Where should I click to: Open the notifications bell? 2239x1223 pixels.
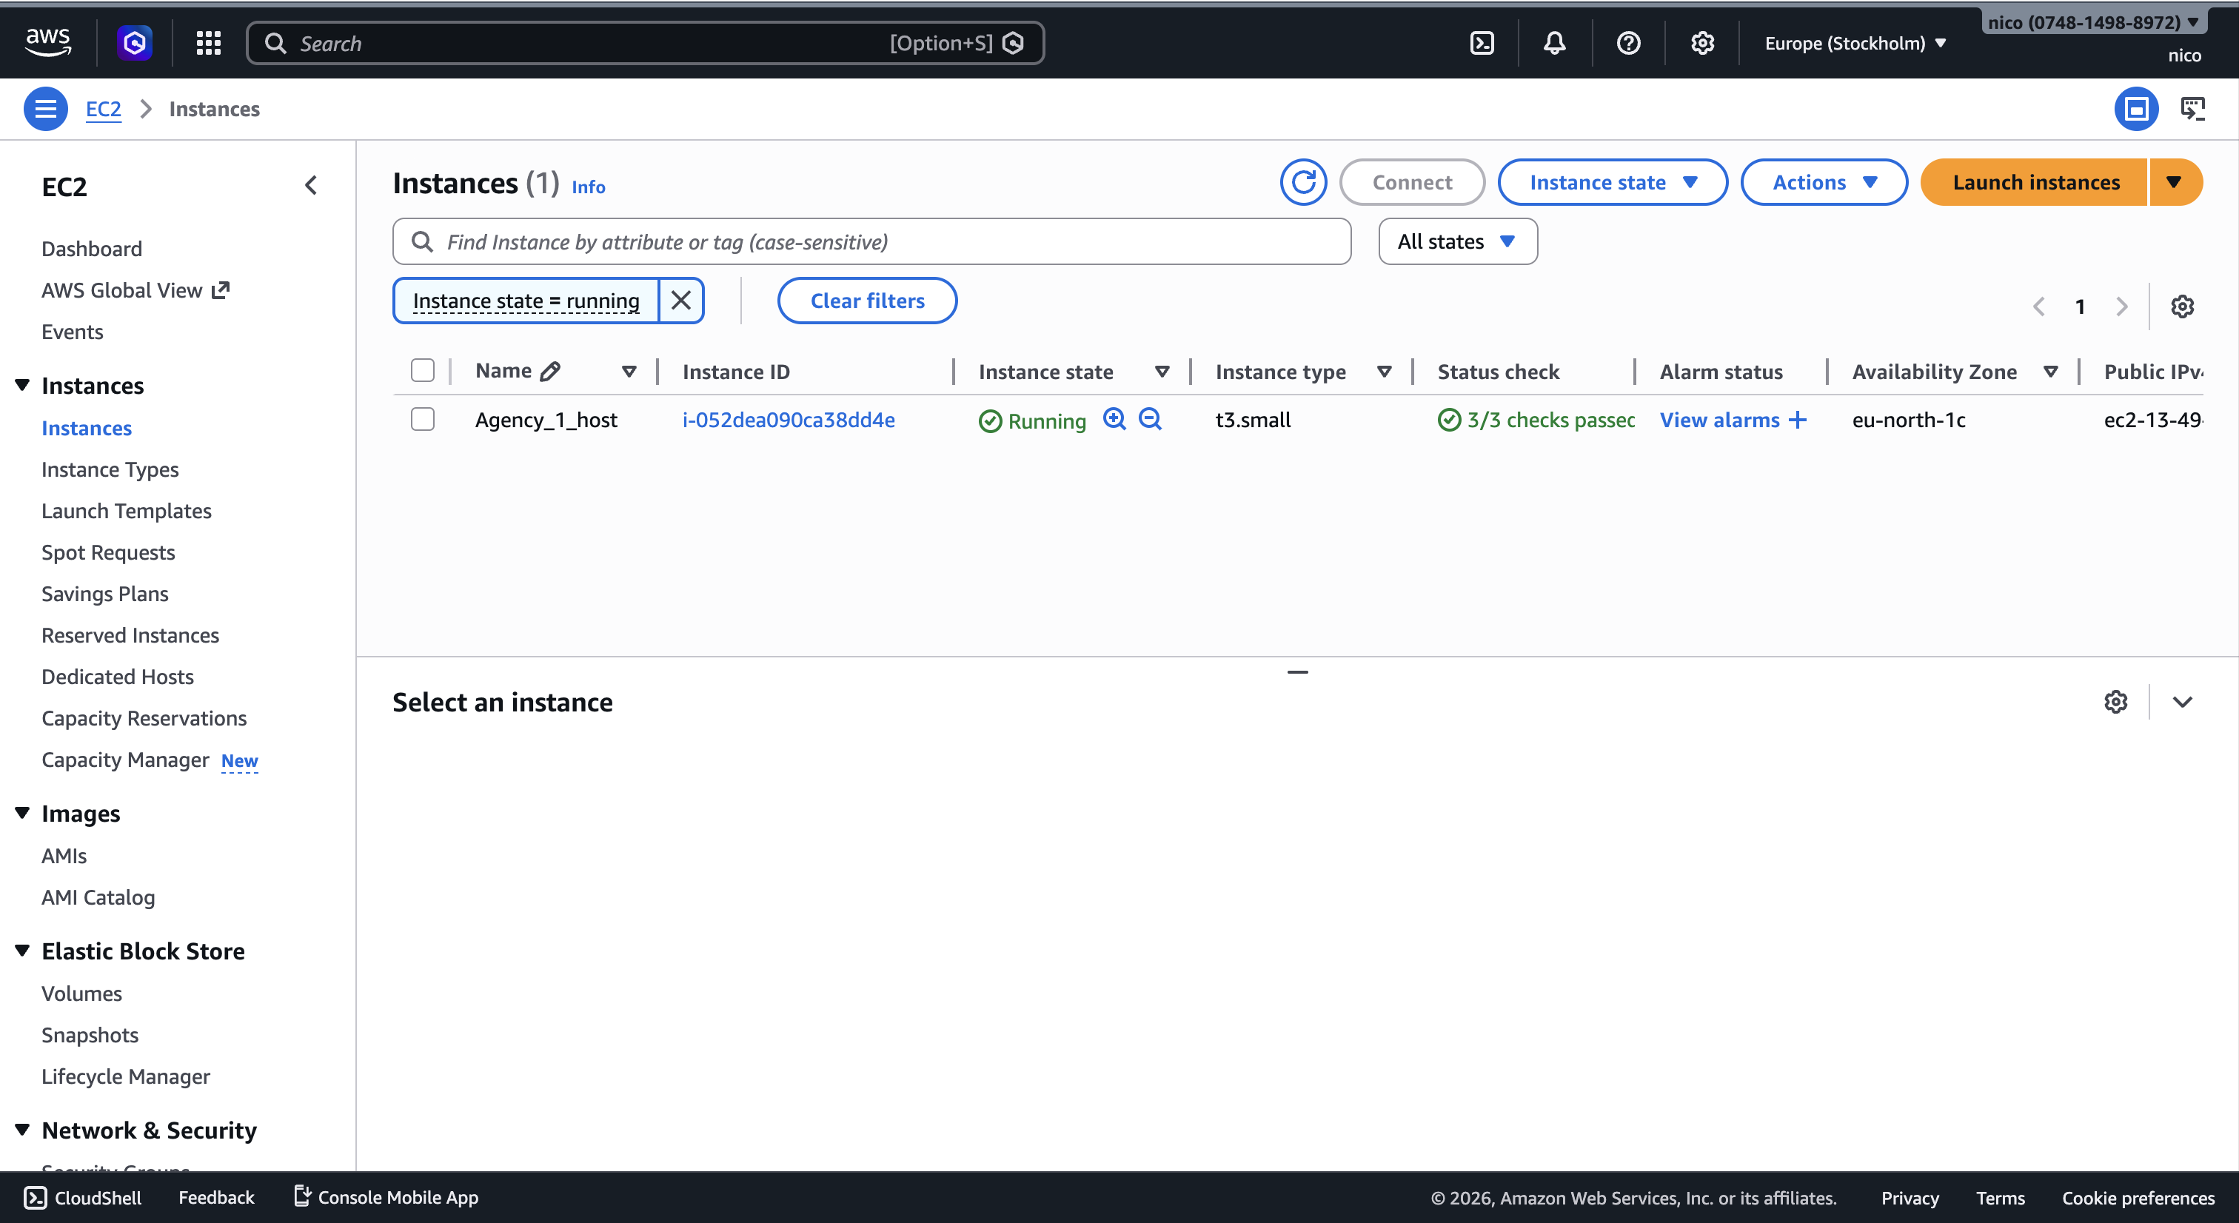pyautogui.click(x=1555, y=43)
